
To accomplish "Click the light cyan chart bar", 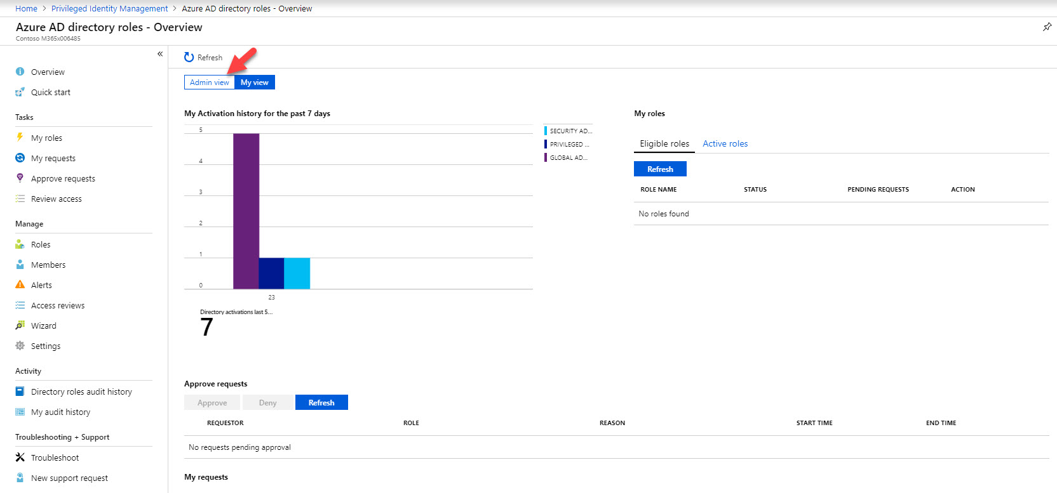I will (297, 273).
